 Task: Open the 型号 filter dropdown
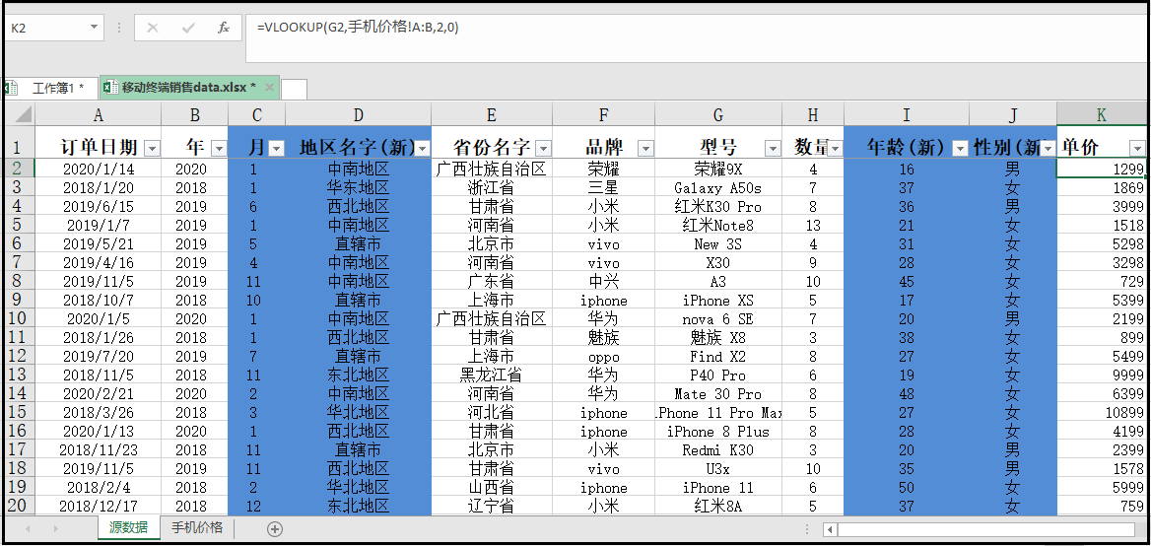(773, 148)
